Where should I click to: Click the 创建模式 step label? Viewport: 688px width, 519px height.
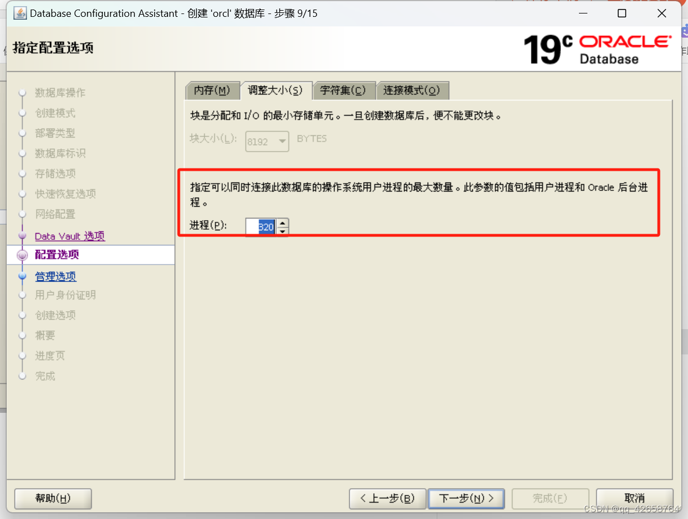55,113
